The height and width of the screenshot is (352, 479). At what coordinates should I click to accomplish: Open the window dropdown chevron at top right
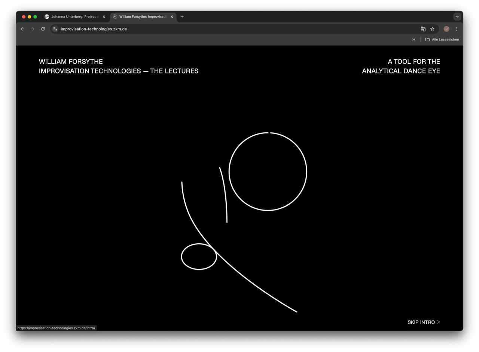click(x=457, y=16)
